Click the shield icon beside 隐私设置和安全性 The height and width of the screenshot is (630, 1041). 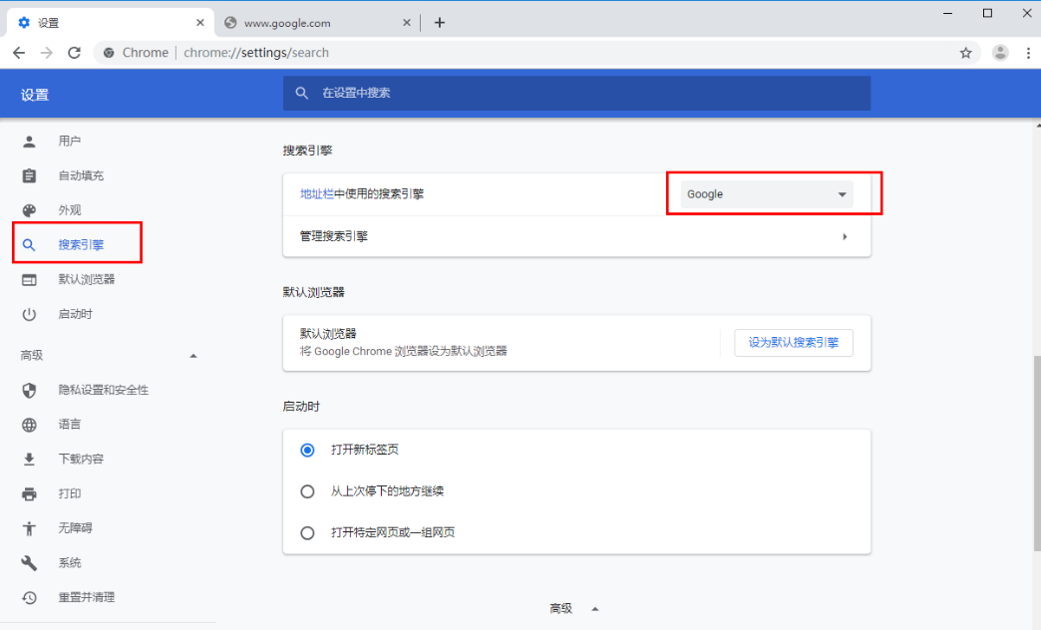click(29, 390)
